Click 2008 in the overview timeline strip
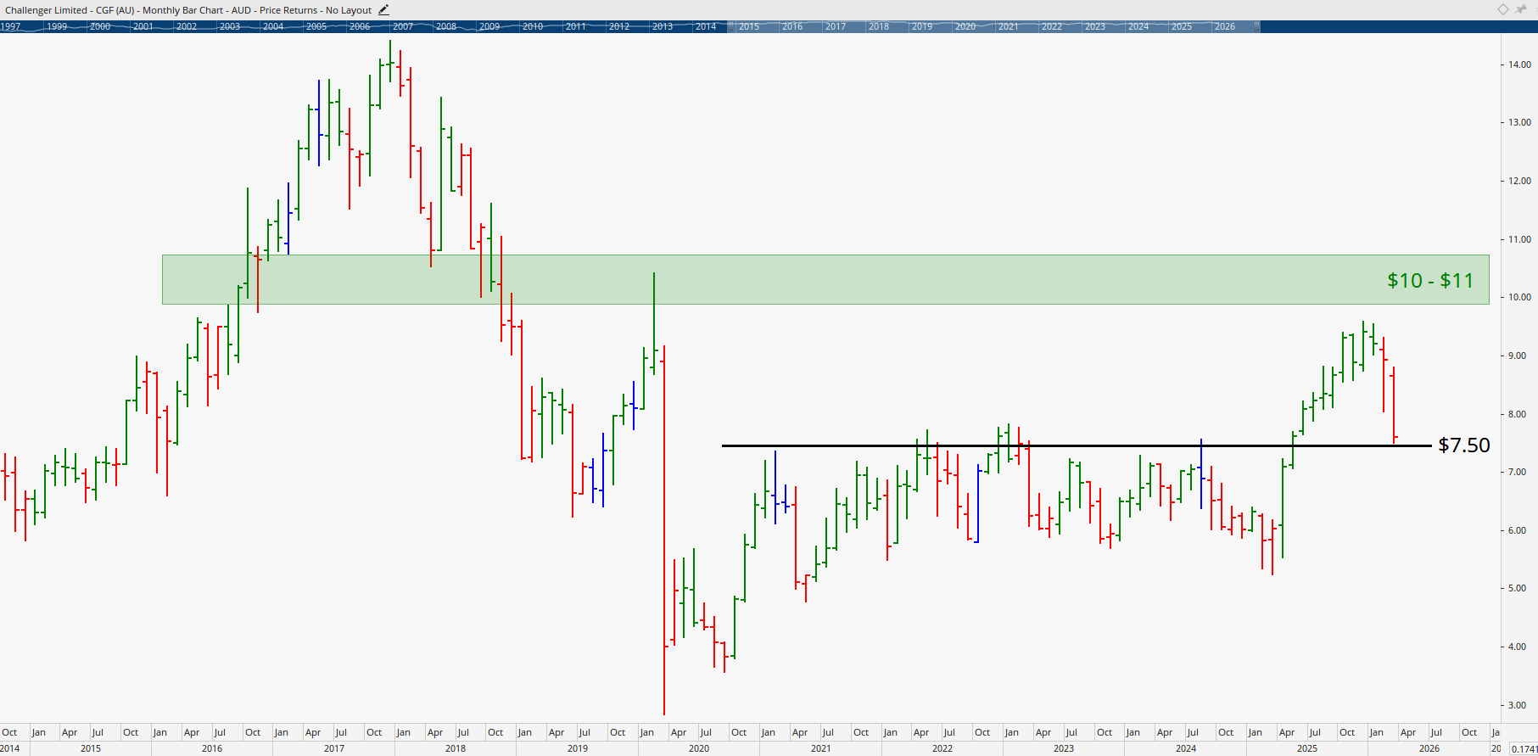 pyautogui.click(x=446, y=26)
